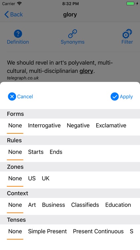The height and width of the screenshot is (250, 140).
Task: Pick Classifieds in Context row
Action: click(x=85, y=205)
